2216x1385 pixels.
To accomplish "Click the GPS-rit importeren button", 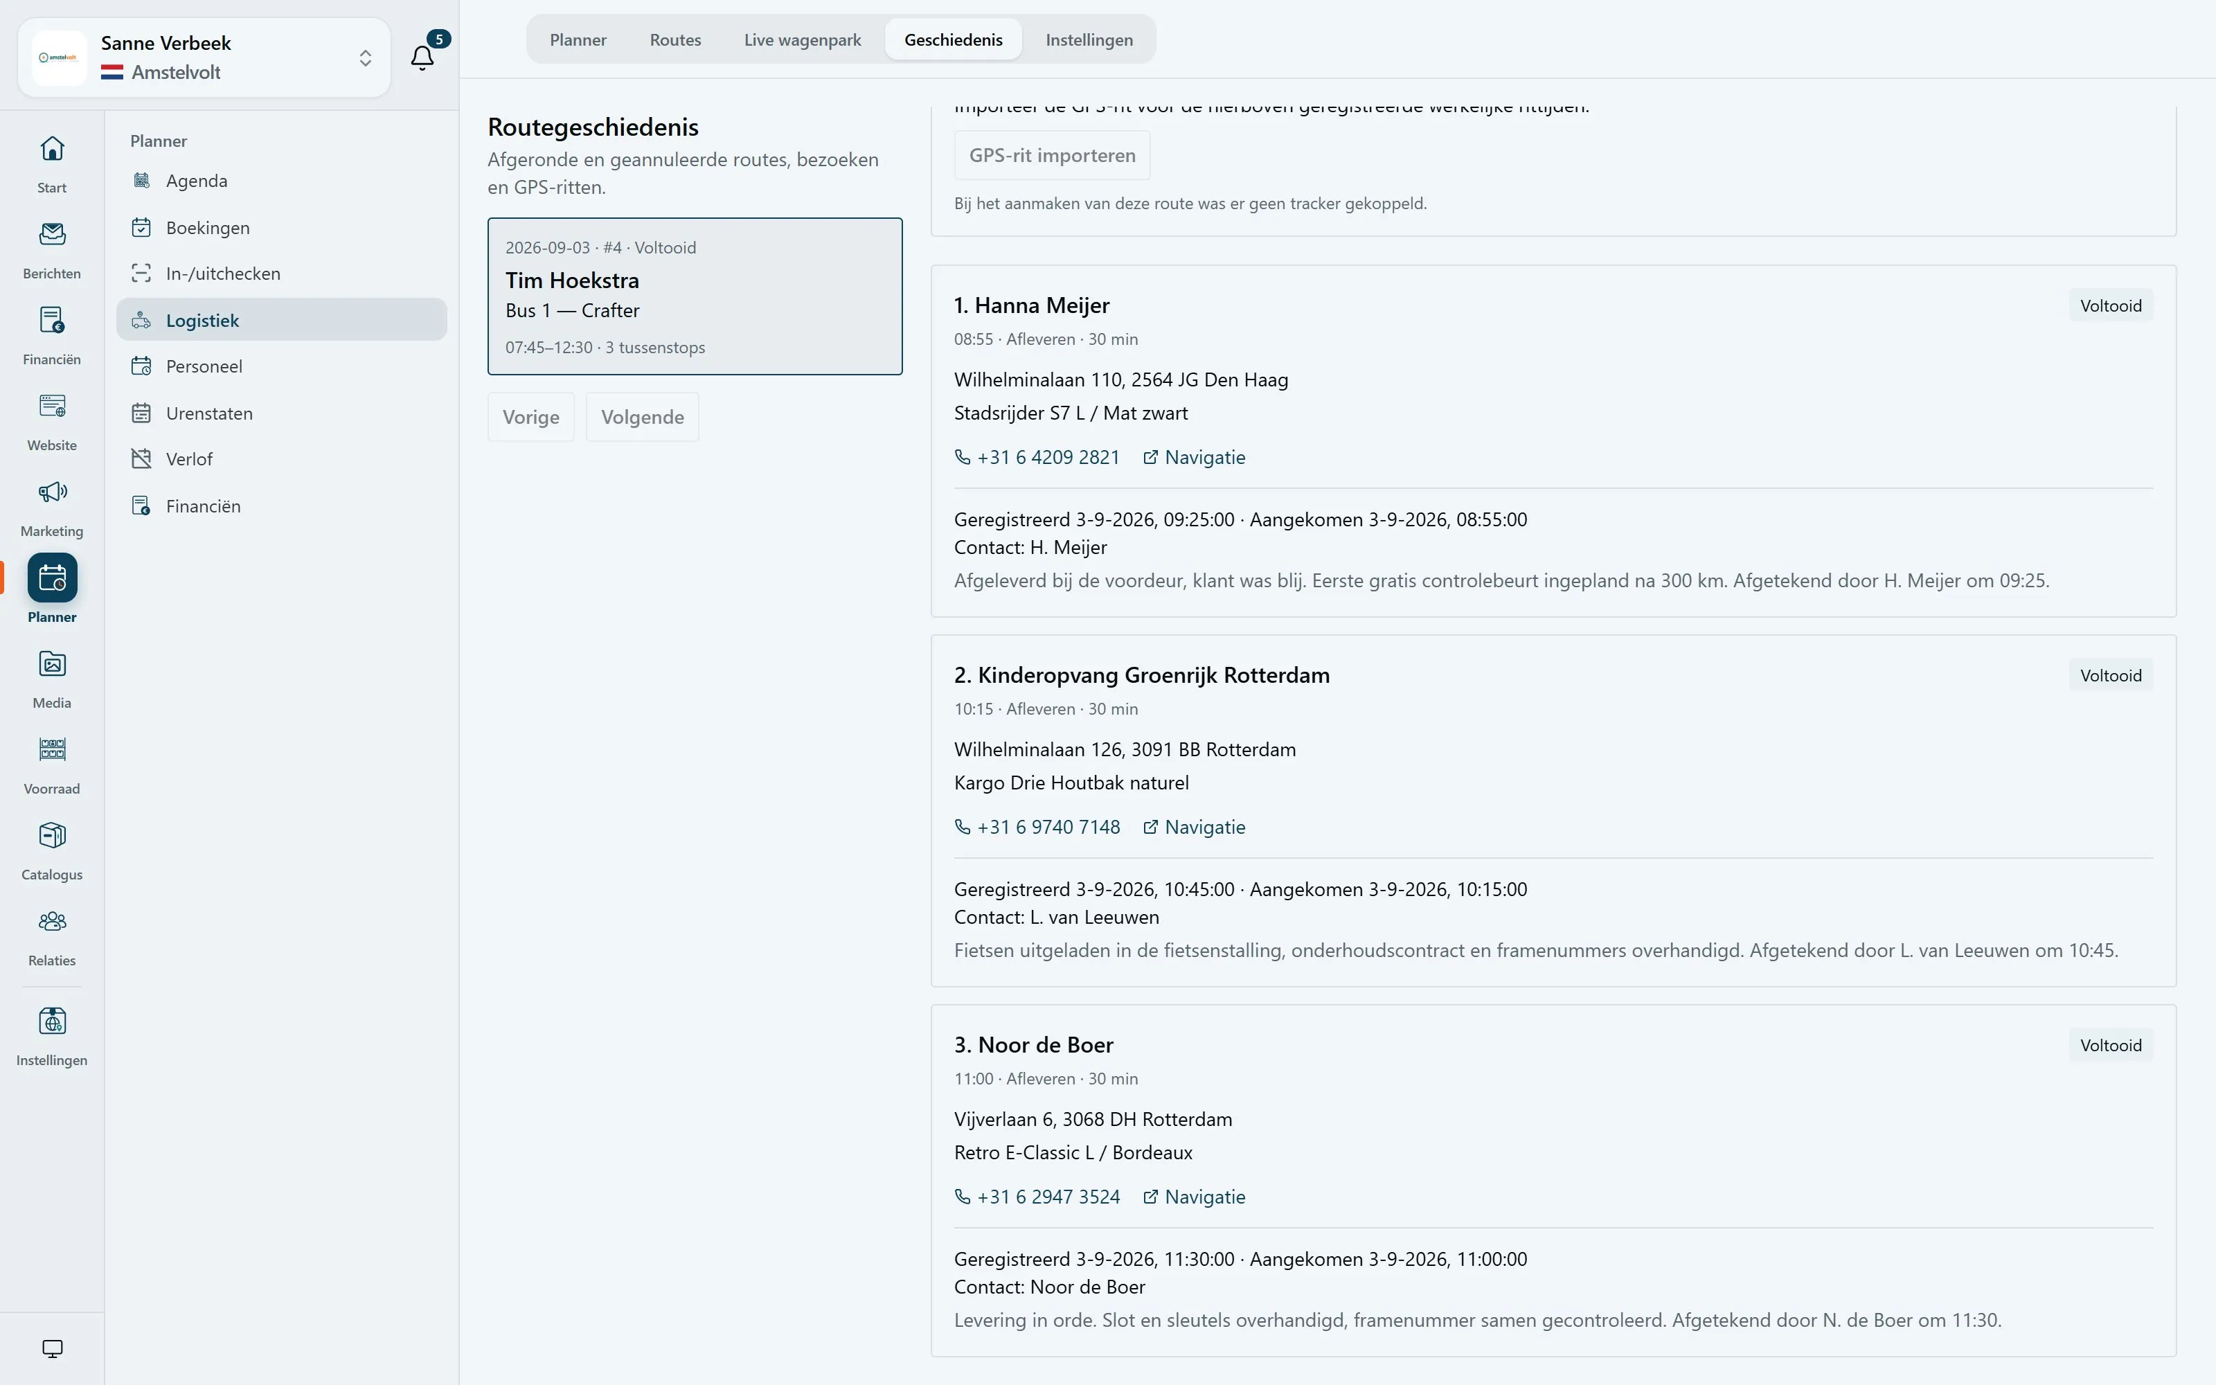I will coord(1052,156).
